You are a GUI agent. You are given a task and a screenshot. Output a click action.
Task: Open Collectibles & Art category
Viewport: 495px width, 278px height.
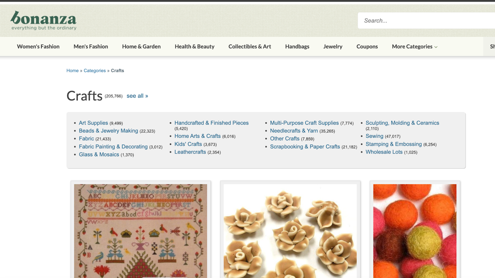tap(250, 47)
